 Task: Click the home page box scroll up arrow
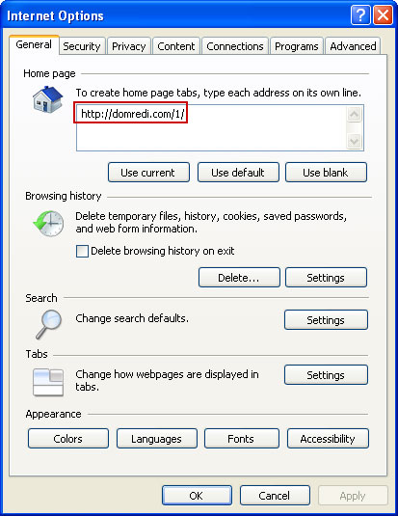point(355,114)
